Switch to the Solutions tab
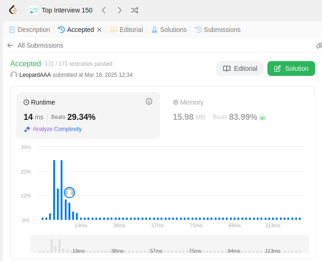 pyautogui.click(x=169, y=30)
